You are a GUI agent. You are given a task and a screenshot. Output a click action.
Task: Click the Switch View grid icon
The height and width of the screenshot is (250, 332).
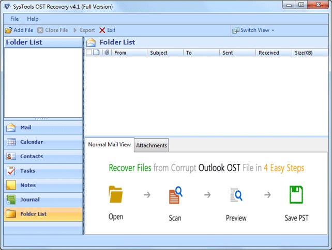click(x=236, y=30)
